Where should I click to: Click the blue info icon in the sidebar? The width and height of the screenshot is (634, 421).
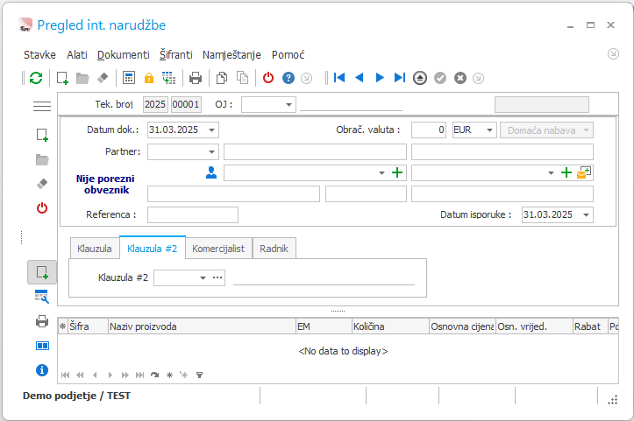click(42, 370)
